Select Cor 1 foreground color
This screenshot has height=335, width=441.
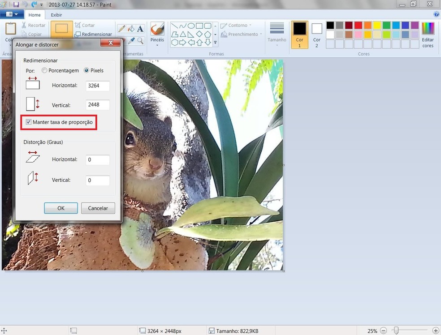pos(299,34)
